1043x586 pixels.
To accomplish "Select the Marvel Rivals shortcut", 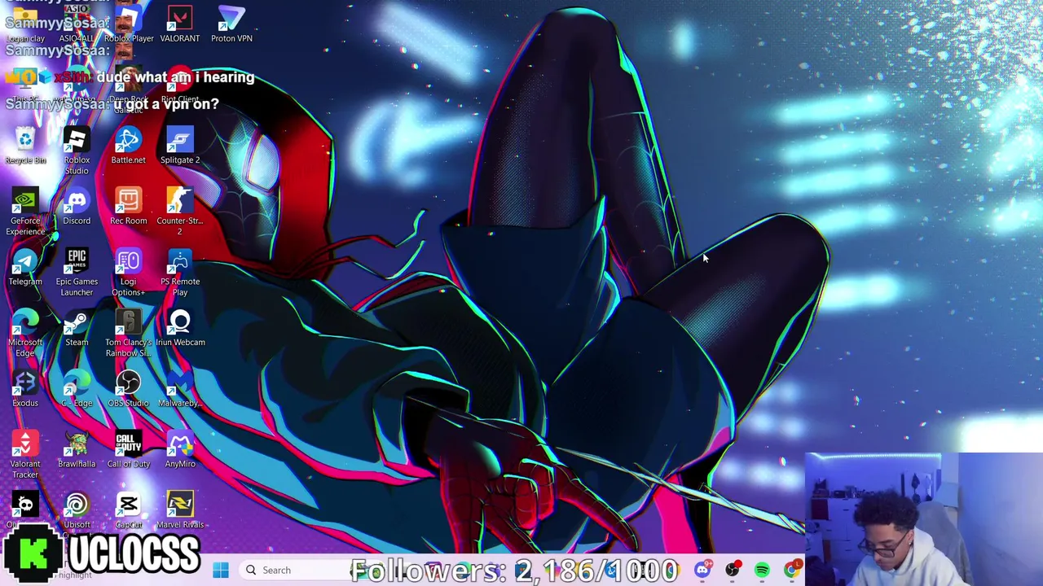I will (180, 510).
